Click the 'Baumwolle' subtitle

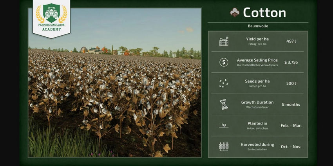coord(258,26)
